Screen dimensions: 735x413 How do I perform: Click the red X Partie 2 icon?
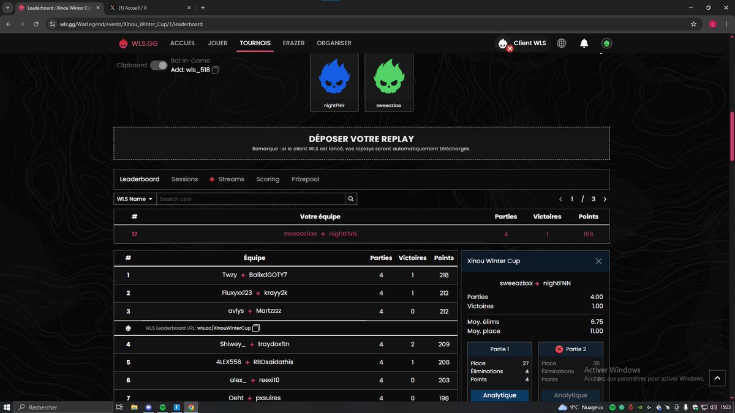[559, 349]
